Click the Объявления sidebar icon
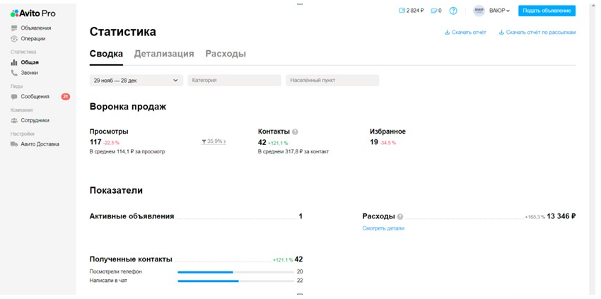The image size is (601, 299). [15, 28]
